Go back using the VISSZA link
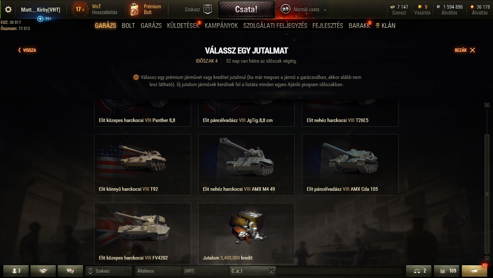The image size is (493, 278). [x=27, y=50]
